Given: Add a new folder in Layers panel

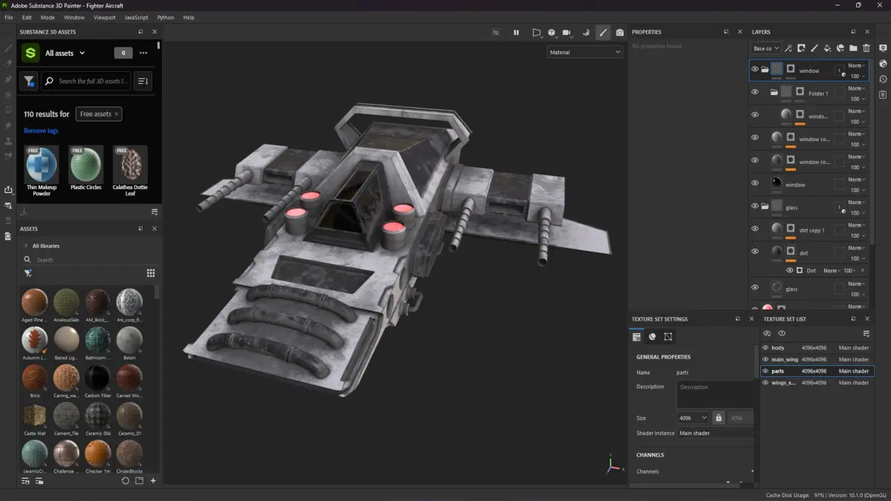Looking at the screenshot, I should point(853,48).
